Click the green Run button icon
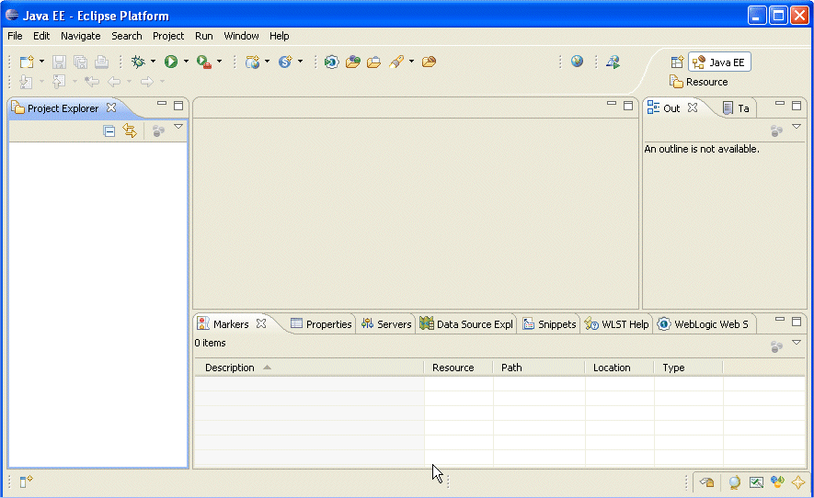This screenshot has width=814, height=498. click(171, 62)
